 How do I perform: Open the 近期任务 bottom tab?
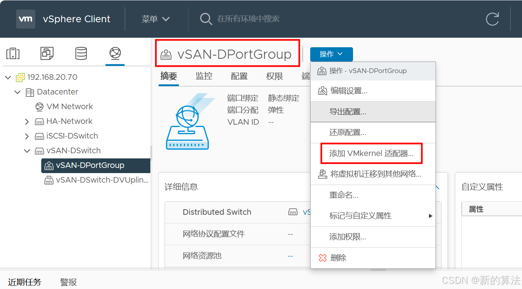tap(25, 282)
